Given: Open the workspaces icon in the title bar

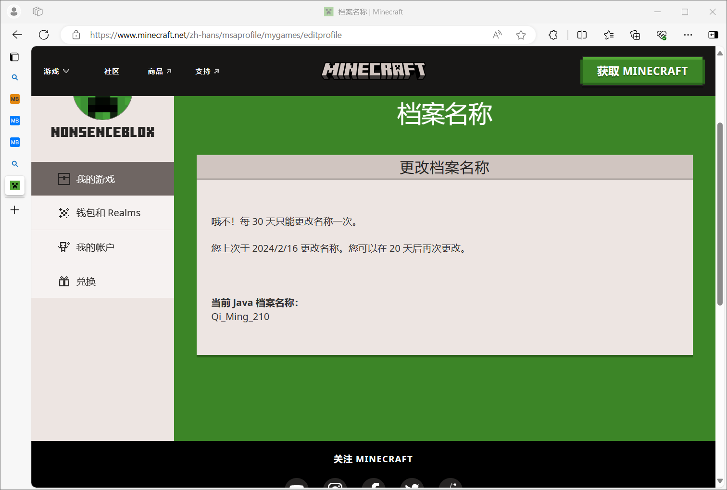Looking at the screenshot, I should [x=38, y=12].
